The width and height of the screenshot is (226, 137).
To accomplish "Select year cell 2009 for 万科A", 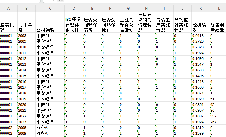I will 26,133.
